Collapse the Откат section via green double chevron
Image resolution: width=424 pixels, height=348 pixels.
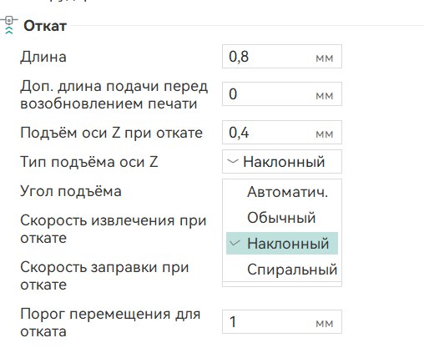coord(9,31)
